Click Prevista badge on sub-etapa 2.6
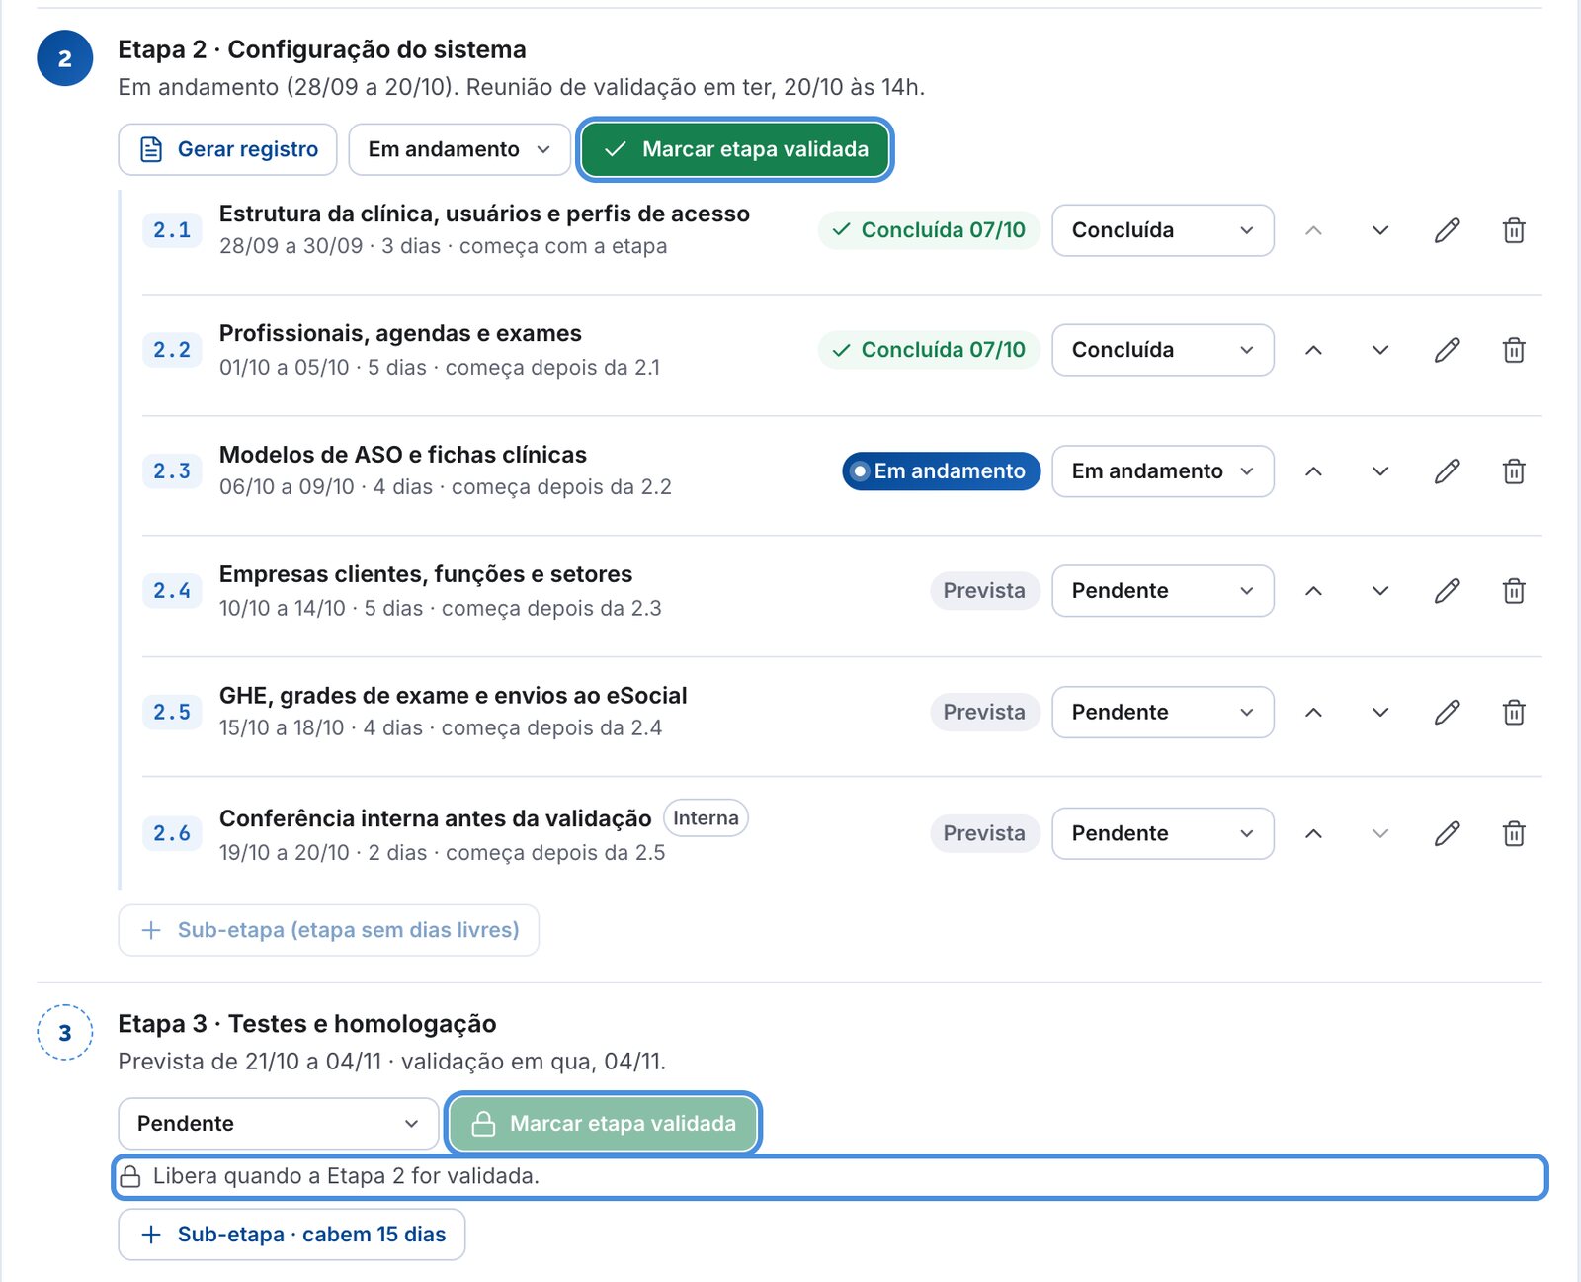 click(984, 834)
